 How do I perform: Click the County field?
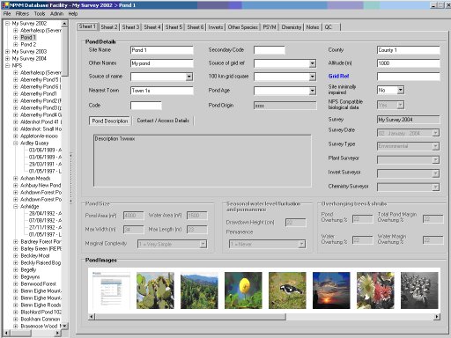[409, 50]
